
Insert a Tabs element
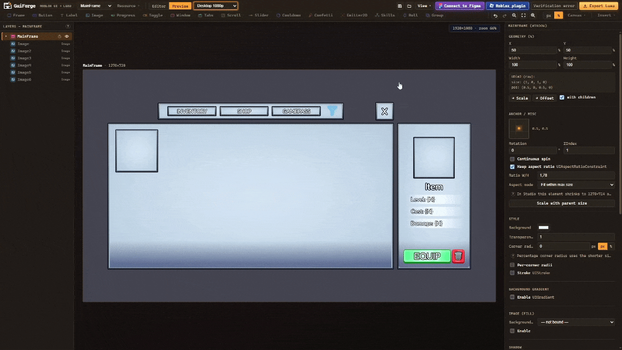pos(206,15)
